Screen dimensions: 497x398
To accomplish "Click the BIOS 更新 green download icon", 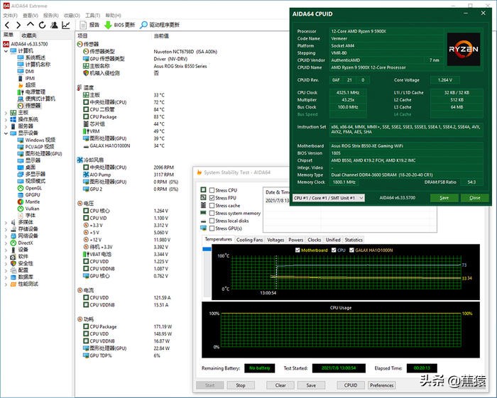I will (108, 25).
